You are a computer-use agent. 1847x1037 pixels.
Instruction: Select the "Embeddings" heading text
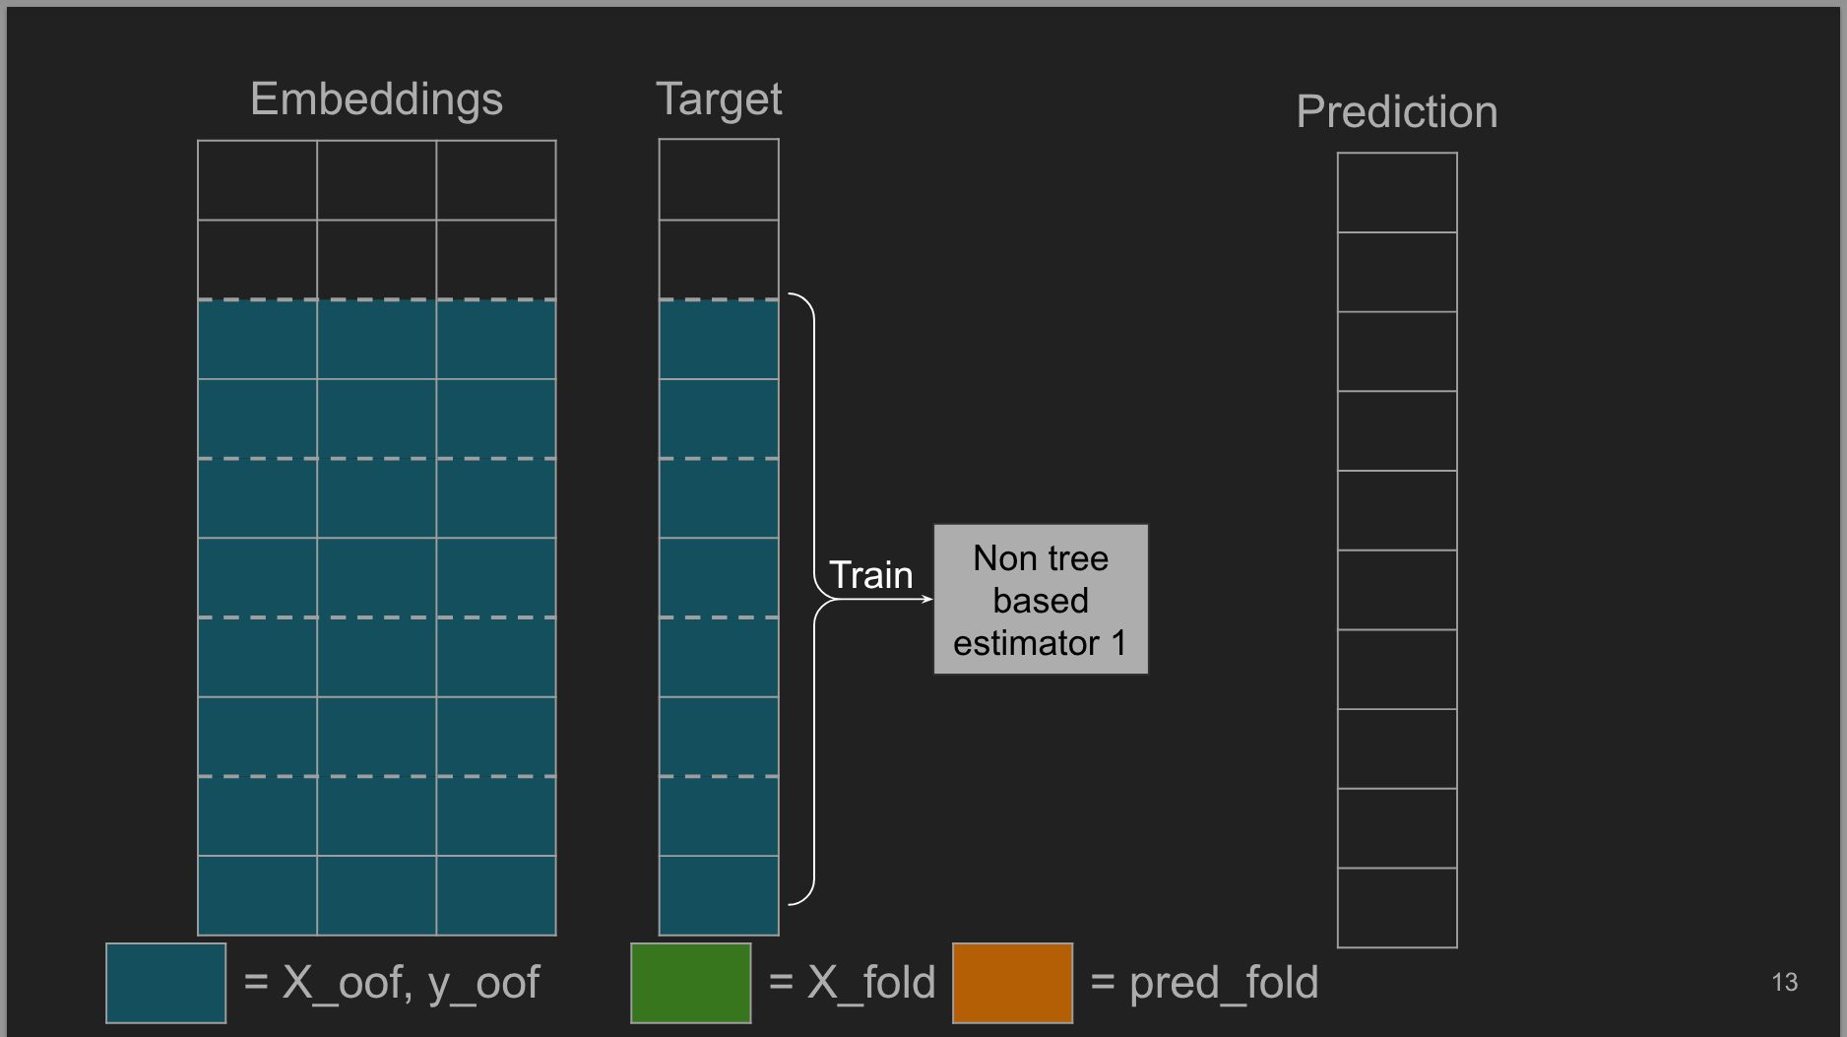pos(376,99)
